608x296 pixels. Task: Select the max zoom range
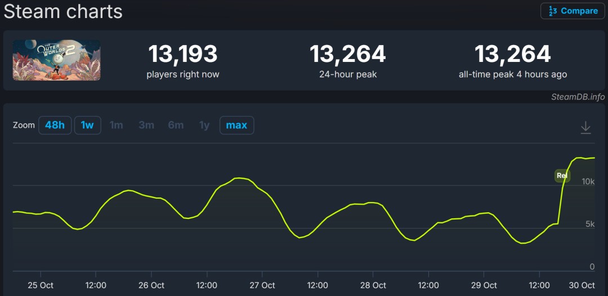click(x=236, y=125)
